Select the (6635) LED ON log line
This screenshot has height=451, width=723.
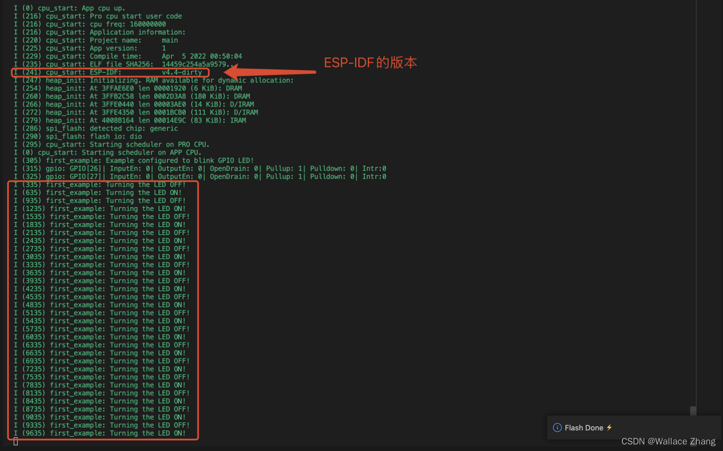click(100, 353)
